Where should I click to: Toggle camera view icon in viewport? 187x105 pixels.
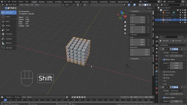(x=125, y=30)
